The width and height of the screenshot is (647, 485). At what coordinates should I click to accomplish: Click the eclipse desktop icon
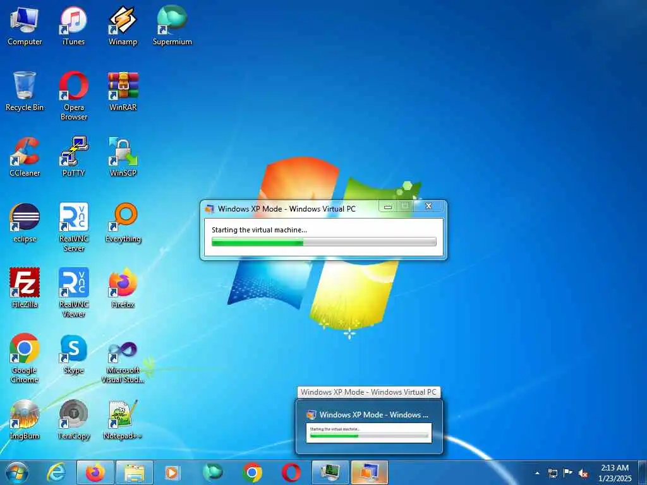tap(25, 223)
